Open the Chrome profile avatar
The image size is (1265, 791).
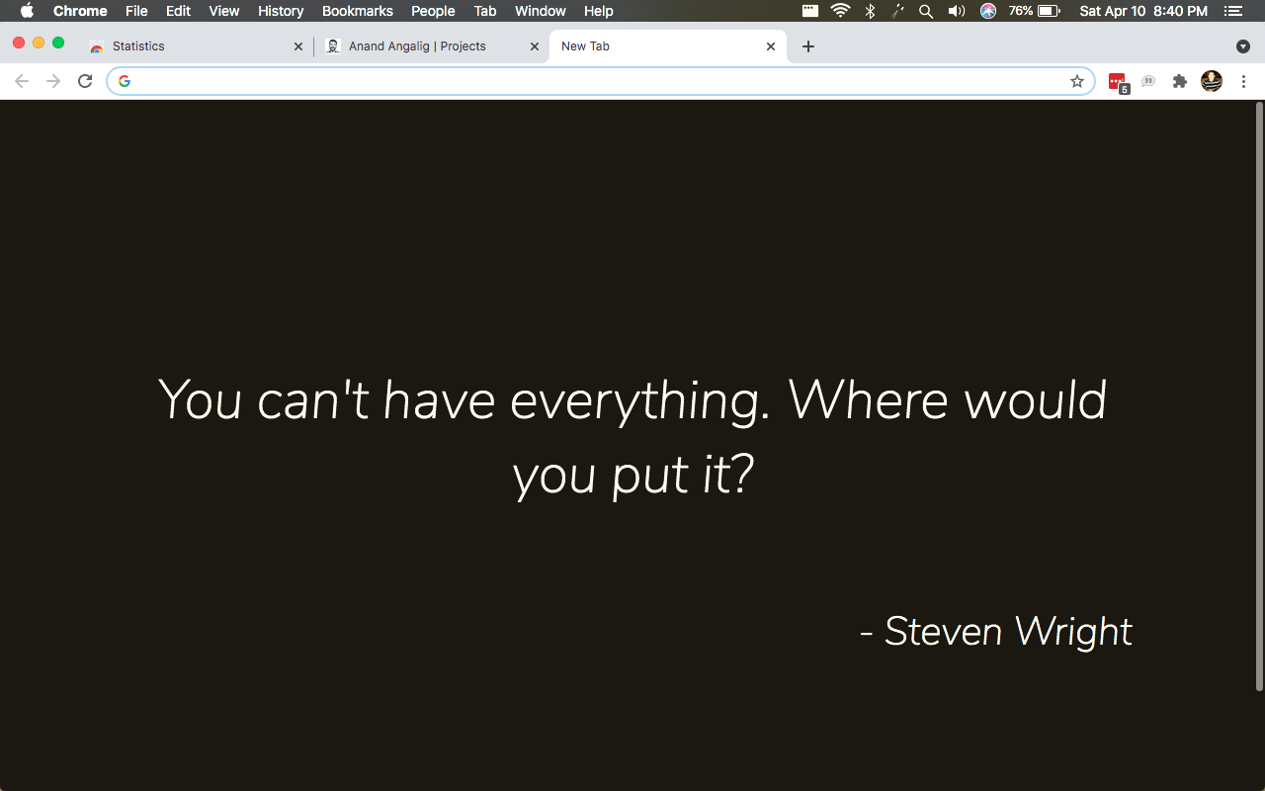1212,81
